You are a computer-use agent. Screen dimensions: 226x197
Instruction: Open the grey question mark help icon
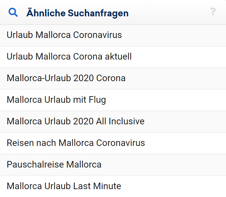point(213,12)
